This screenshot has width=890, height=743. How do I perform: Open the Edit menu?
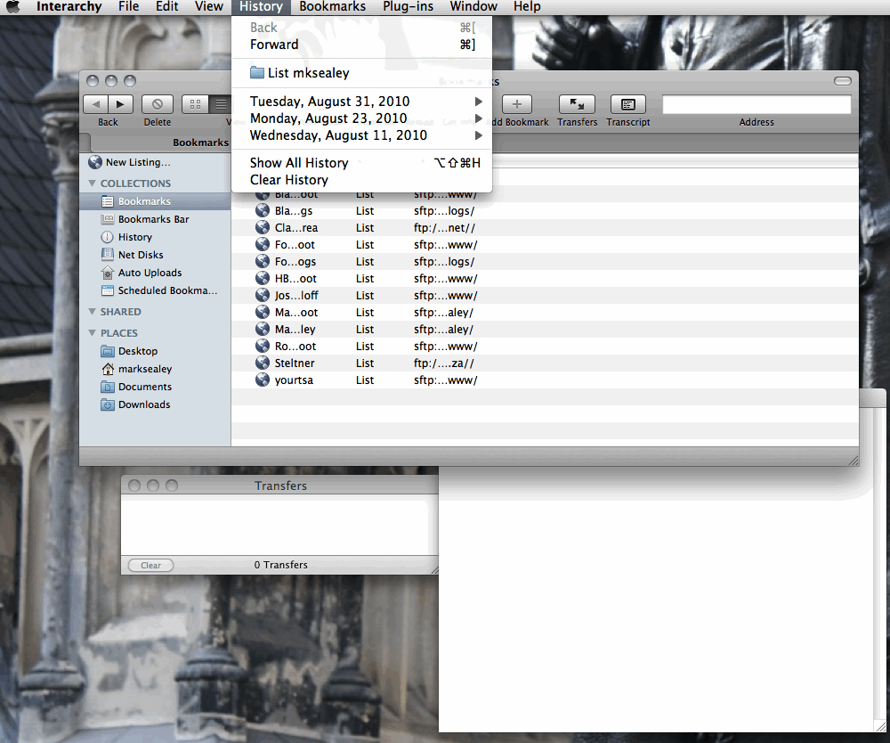point(167,7)
